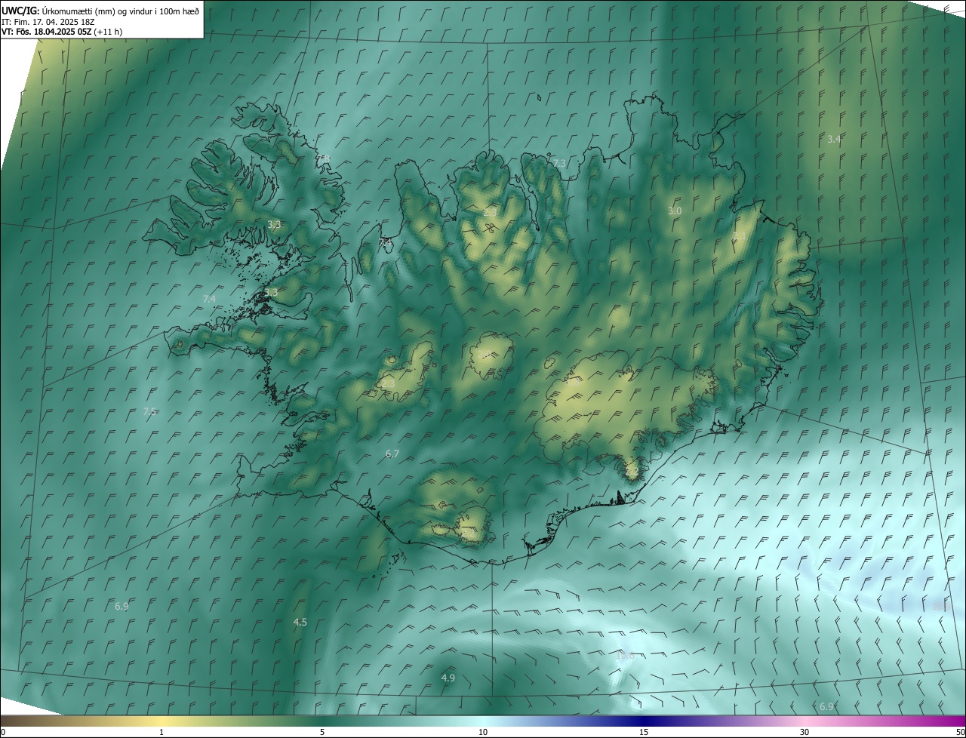966x738 pixels.
Task: Click the 7.5 value on the map
Action: 149,411
